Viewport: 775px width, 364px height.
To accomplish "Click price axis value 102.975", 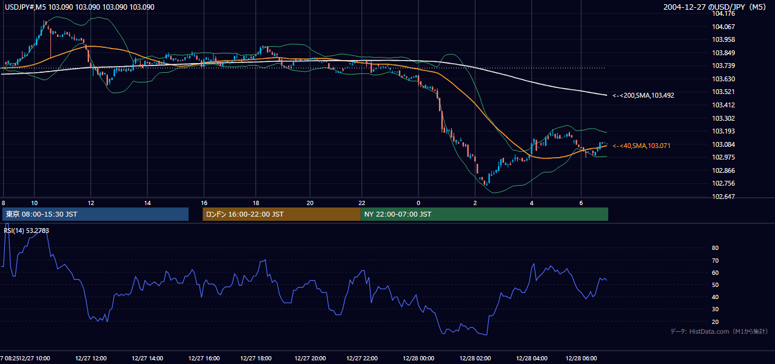I will tap(723, 157).
